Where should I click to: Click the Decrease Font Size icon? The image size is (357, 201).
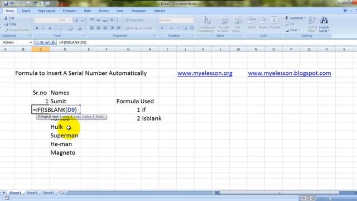pyautogui.click(x=83, y=20)
